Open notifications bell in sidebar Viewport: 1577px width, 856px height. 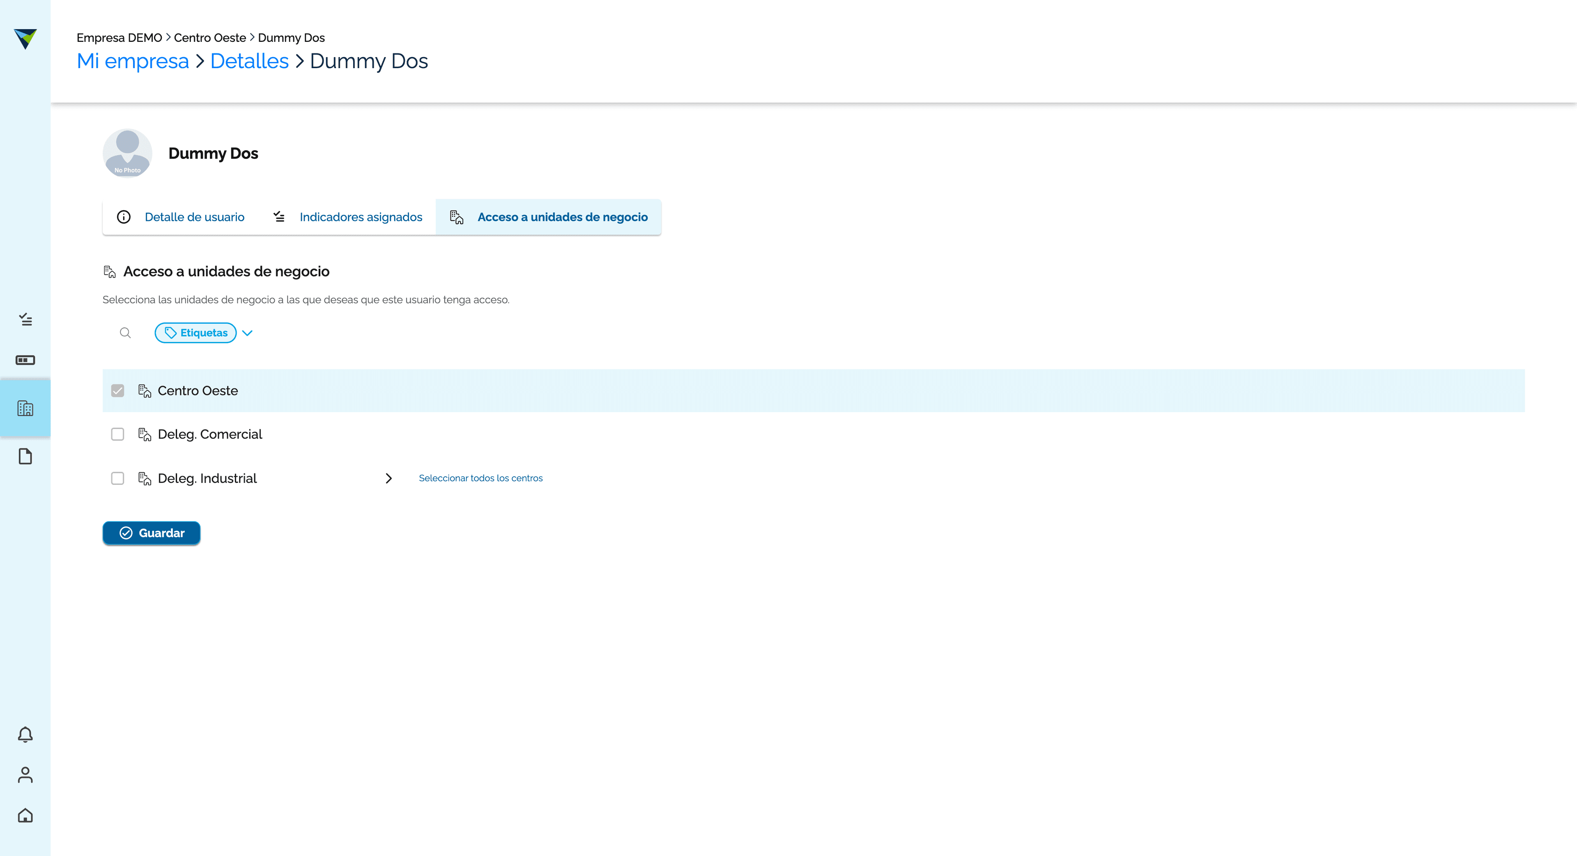coord(25,734)
